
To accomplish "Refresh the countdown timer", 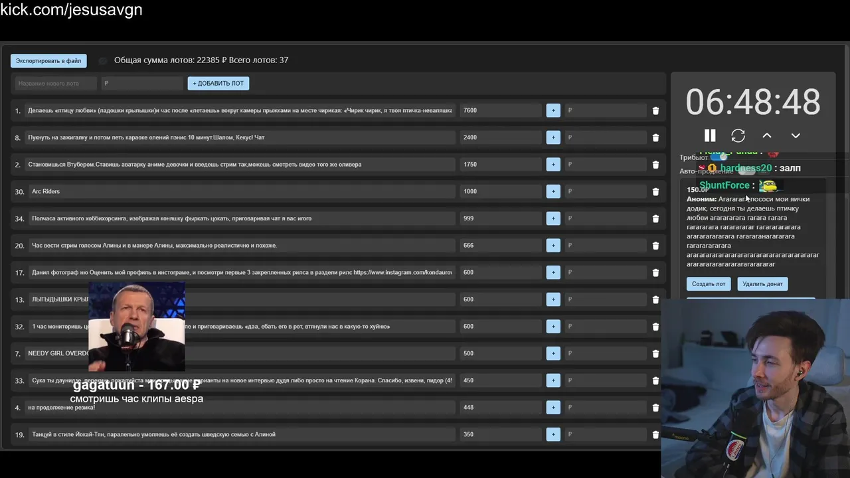I will click(x=738, y=135).
